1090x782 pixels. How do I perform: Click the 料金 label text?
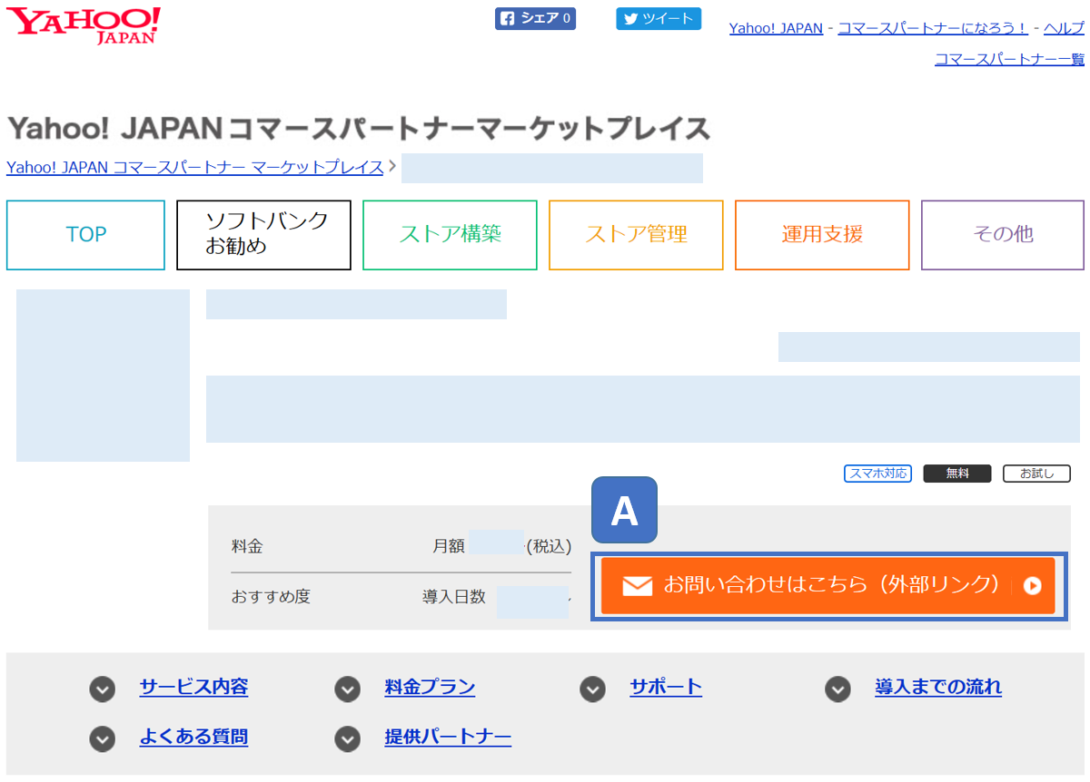pos(247,546)
